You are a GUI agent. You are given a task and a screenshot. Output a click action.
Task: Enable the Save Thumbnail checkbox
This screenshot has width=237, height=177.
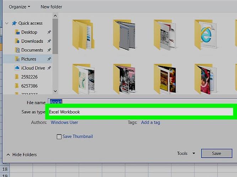tap(59, 137)
